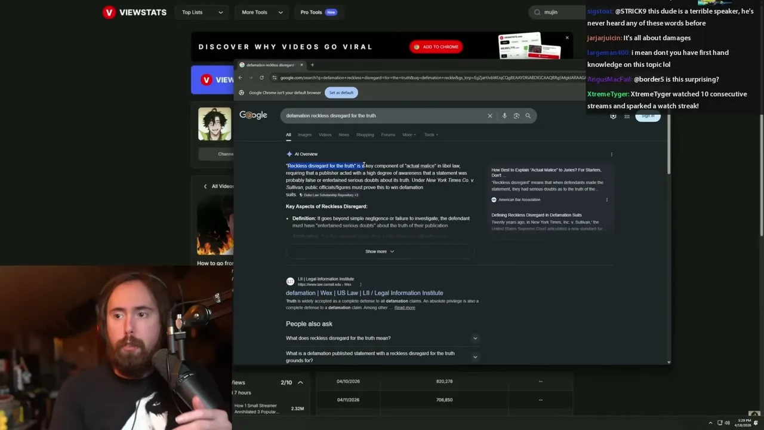Open the defamation Wex LII result link

click(364, 293)
